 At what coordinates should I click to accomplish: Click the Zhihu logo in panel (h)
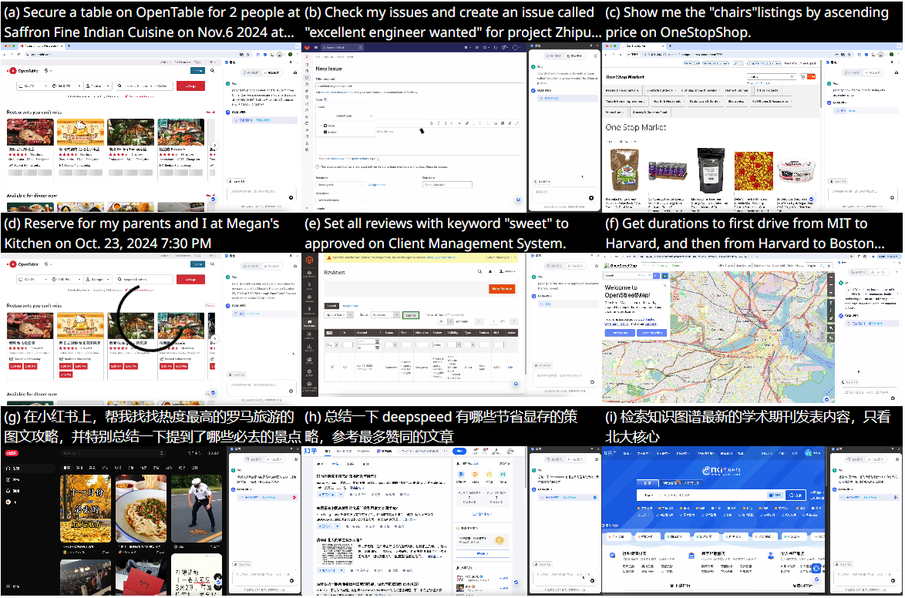click(x=310, y=451)
